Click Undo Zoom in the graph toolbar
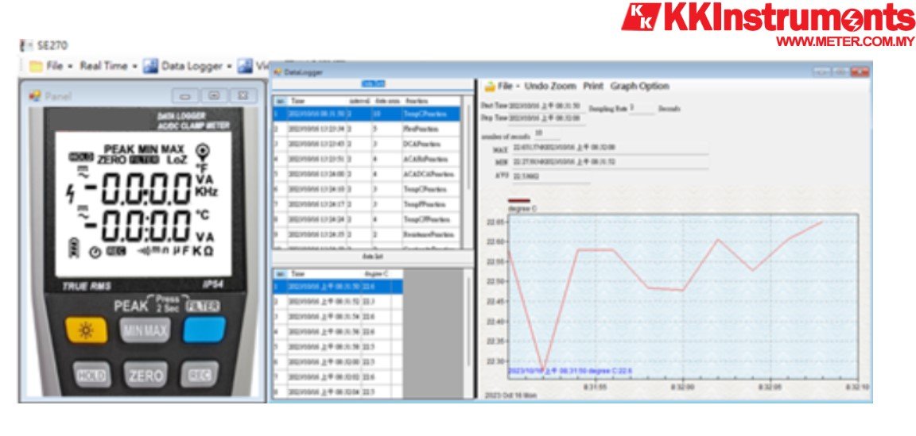 pos(550,86)
